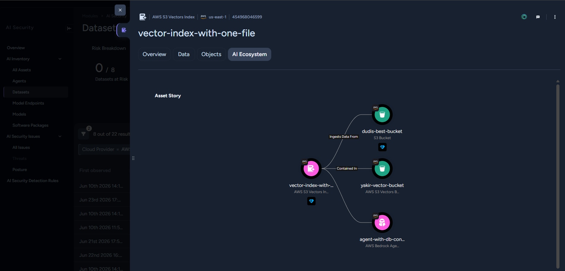Switch to the Data tab
The width and height of the screenshot is (565, 271).
(x=184, y=54)
